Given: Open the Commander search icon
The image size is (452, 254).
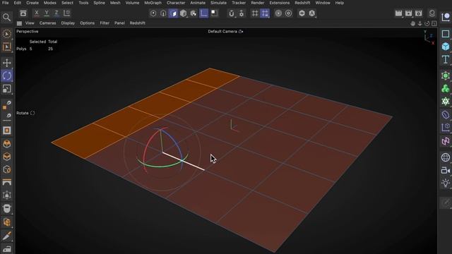Looking at the screenshot, I should (x=6, y=18).
